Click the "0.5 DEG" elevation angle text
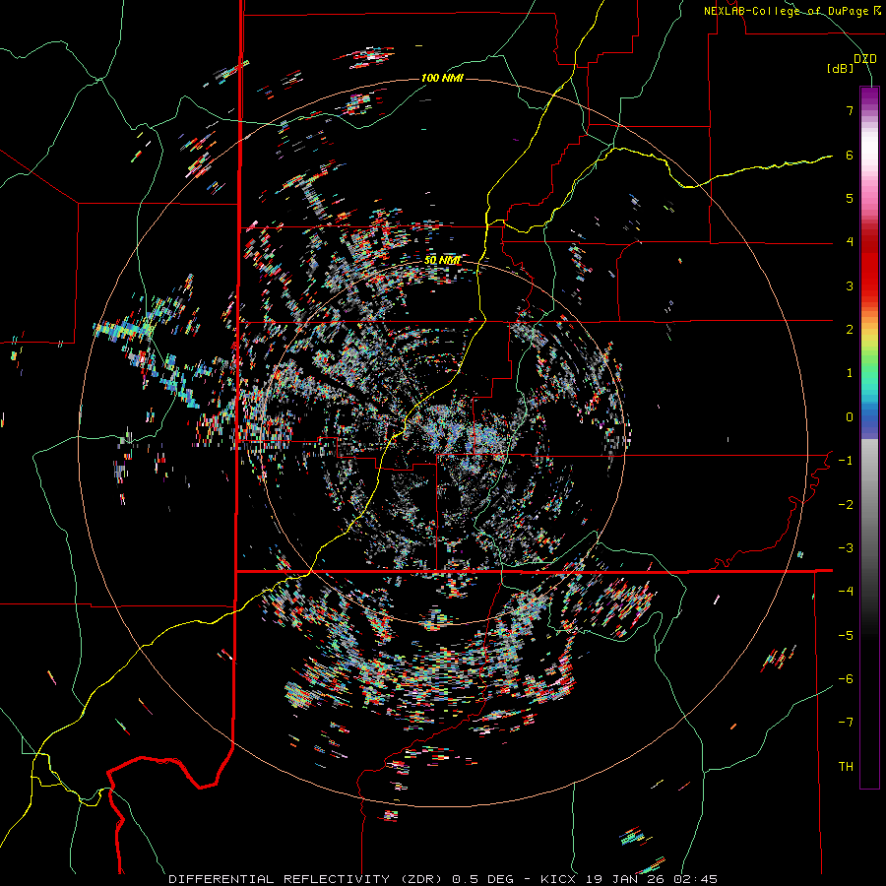The image size is (886, 886). 482,879
